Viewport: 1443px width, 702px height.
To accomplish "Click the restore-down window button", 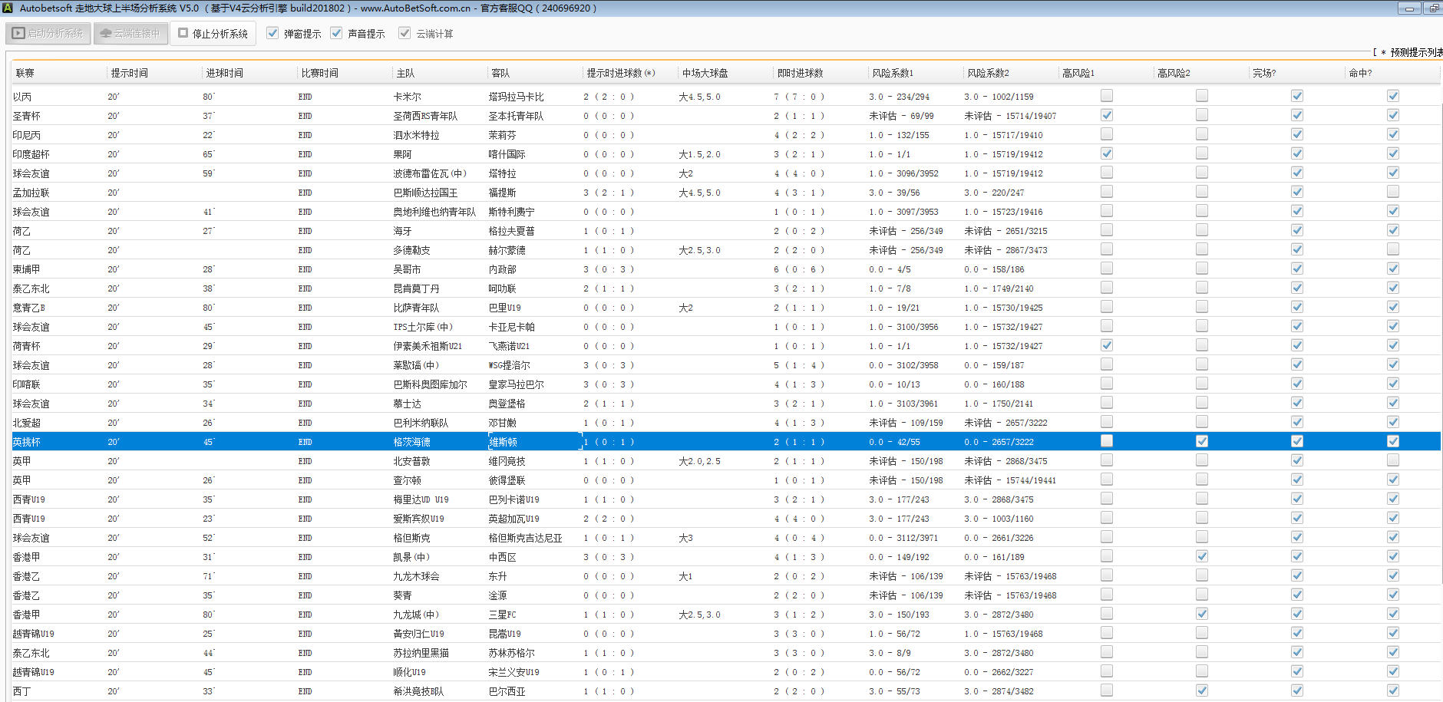I will tap(1434, 8).
